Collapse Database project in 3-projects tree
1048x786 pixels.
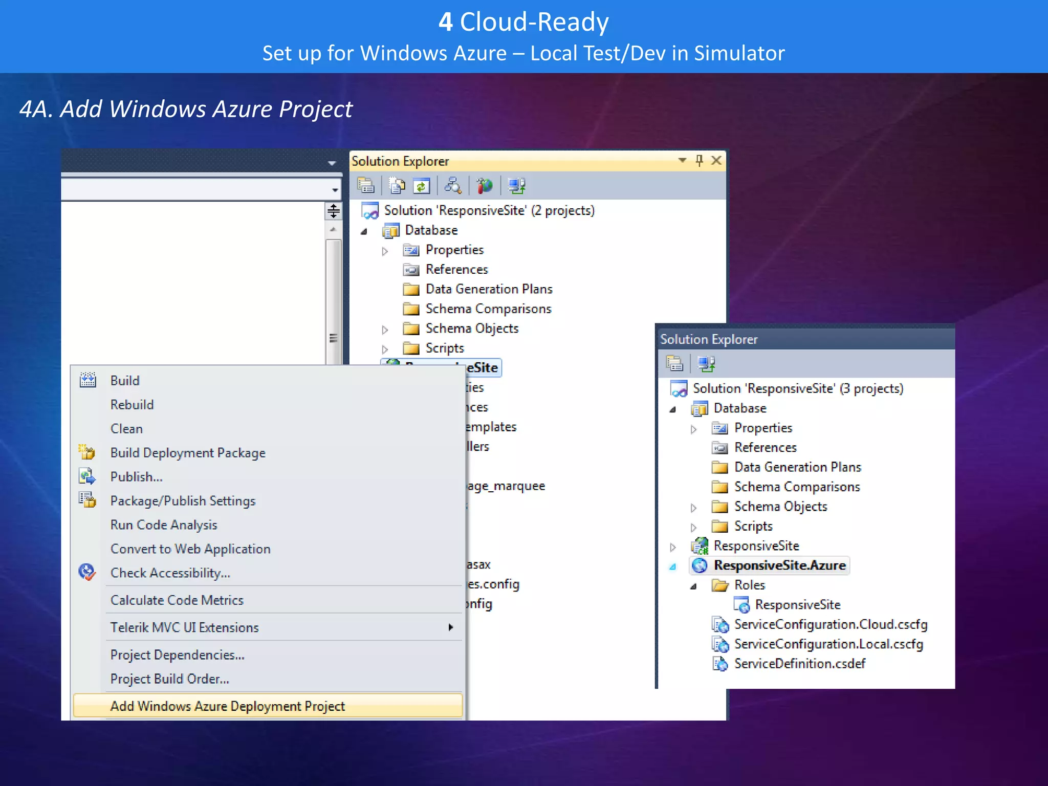point(673,409)
